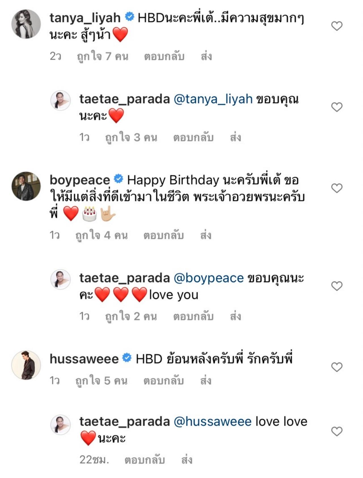This screenshot has width=363, height=478.
Task: Open hussaweee username link
Action: click(x=84, y=359)
